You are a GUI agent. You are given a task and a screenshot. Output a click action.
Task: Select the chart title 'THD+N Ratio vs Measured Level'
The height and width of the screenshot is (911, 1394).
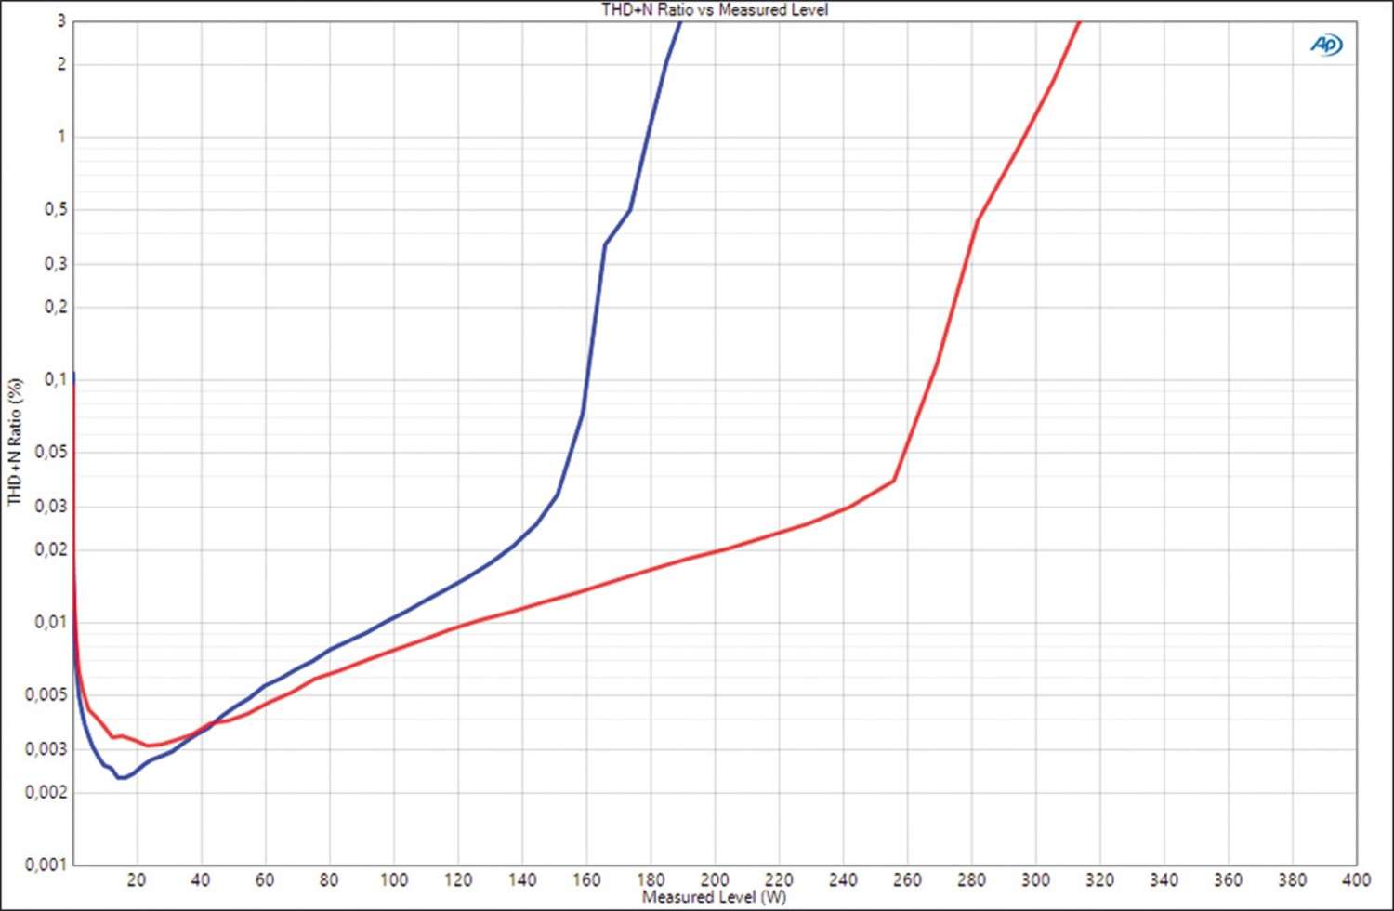tap(715, 9)
